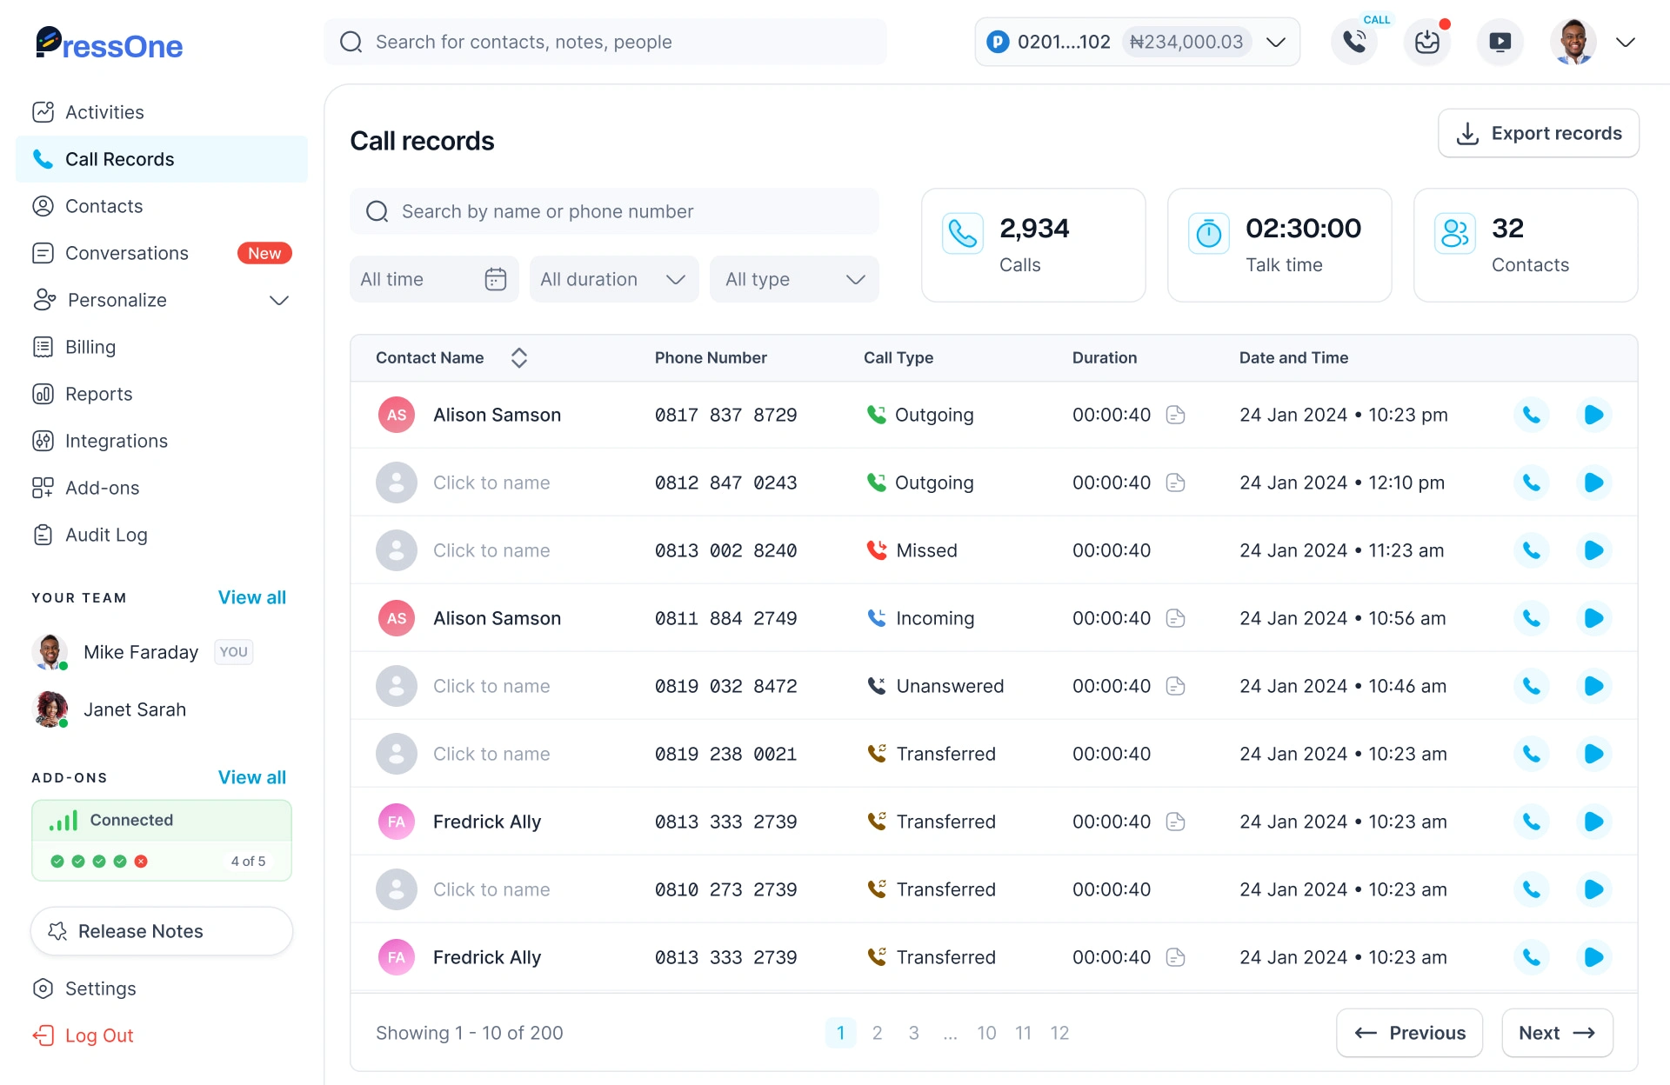This screenshot has width=1670, height=1085.
Task: Sort by Contact Name column arrows
Action: (519, 357)
